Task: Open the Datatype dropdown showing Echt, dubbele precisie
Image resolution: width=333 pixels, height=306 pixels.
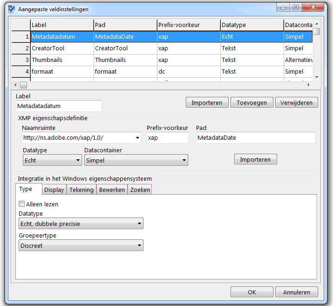Action: 81,224
